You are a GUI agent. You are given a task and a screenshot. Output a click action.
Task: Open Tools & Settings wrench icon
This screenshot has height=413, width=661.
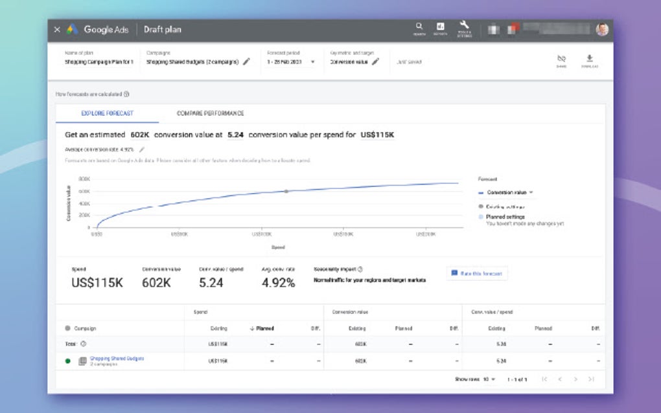pyautogui.click(x=463, y=26)
